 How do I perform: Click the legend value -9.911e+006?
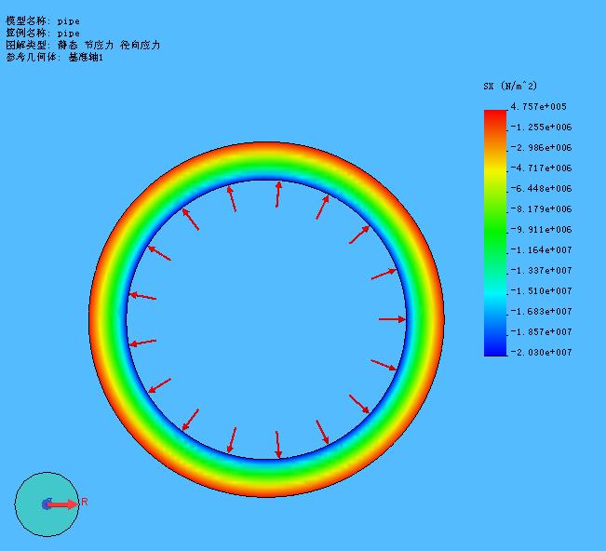click(541, 230)
